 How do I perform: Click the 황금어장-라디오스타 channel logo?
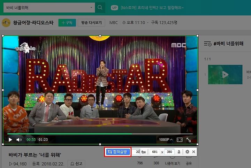point(6,23)
